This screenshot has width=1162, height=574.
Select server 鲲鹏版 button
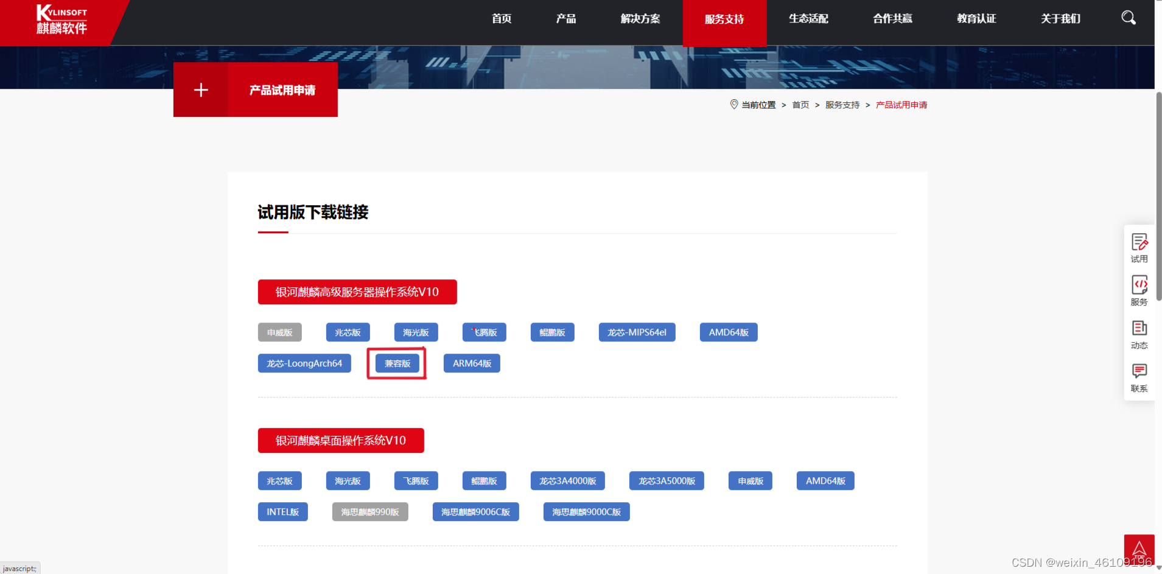[x=553, y=332]
